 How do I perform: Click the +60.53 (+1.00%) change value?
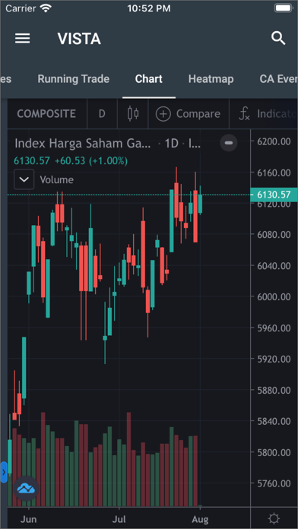(91, 161)
